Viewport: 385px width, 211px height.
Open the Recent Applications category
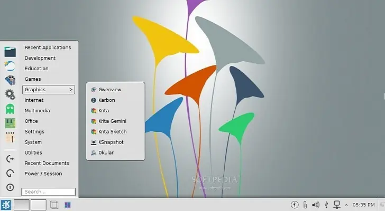[x=48, y=47]
